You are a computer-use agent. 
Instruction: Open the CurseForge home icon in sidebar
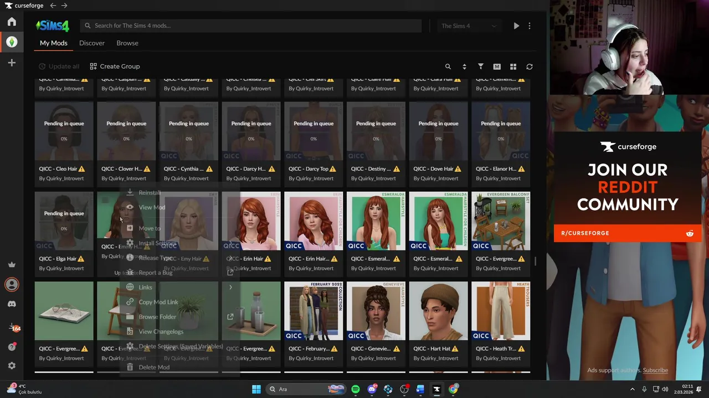(x=12, y=22)
